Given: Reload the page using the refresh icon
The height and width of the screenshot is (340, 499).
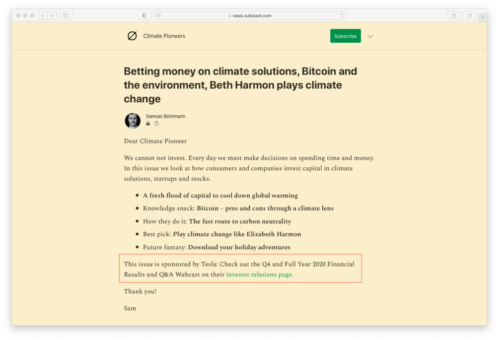Looking at the screenshot, I should [x=342, y=15].
